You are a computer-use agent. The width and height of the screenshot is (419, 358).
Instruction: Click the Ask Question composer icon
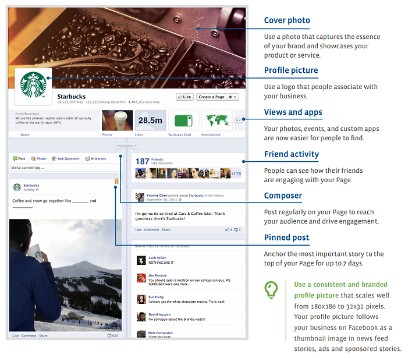coord(54,158)
